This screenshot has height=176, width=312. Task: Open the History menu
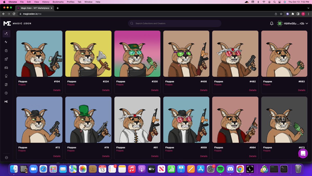(x=46, y=2)
